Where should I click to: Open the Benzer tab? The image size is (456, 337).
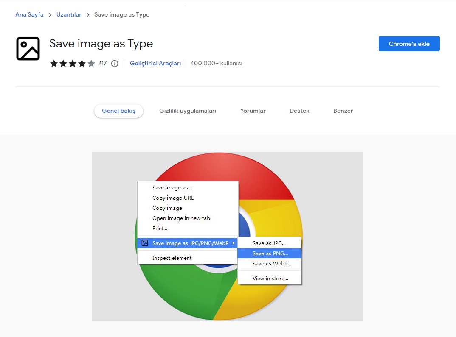coord(343,111)
